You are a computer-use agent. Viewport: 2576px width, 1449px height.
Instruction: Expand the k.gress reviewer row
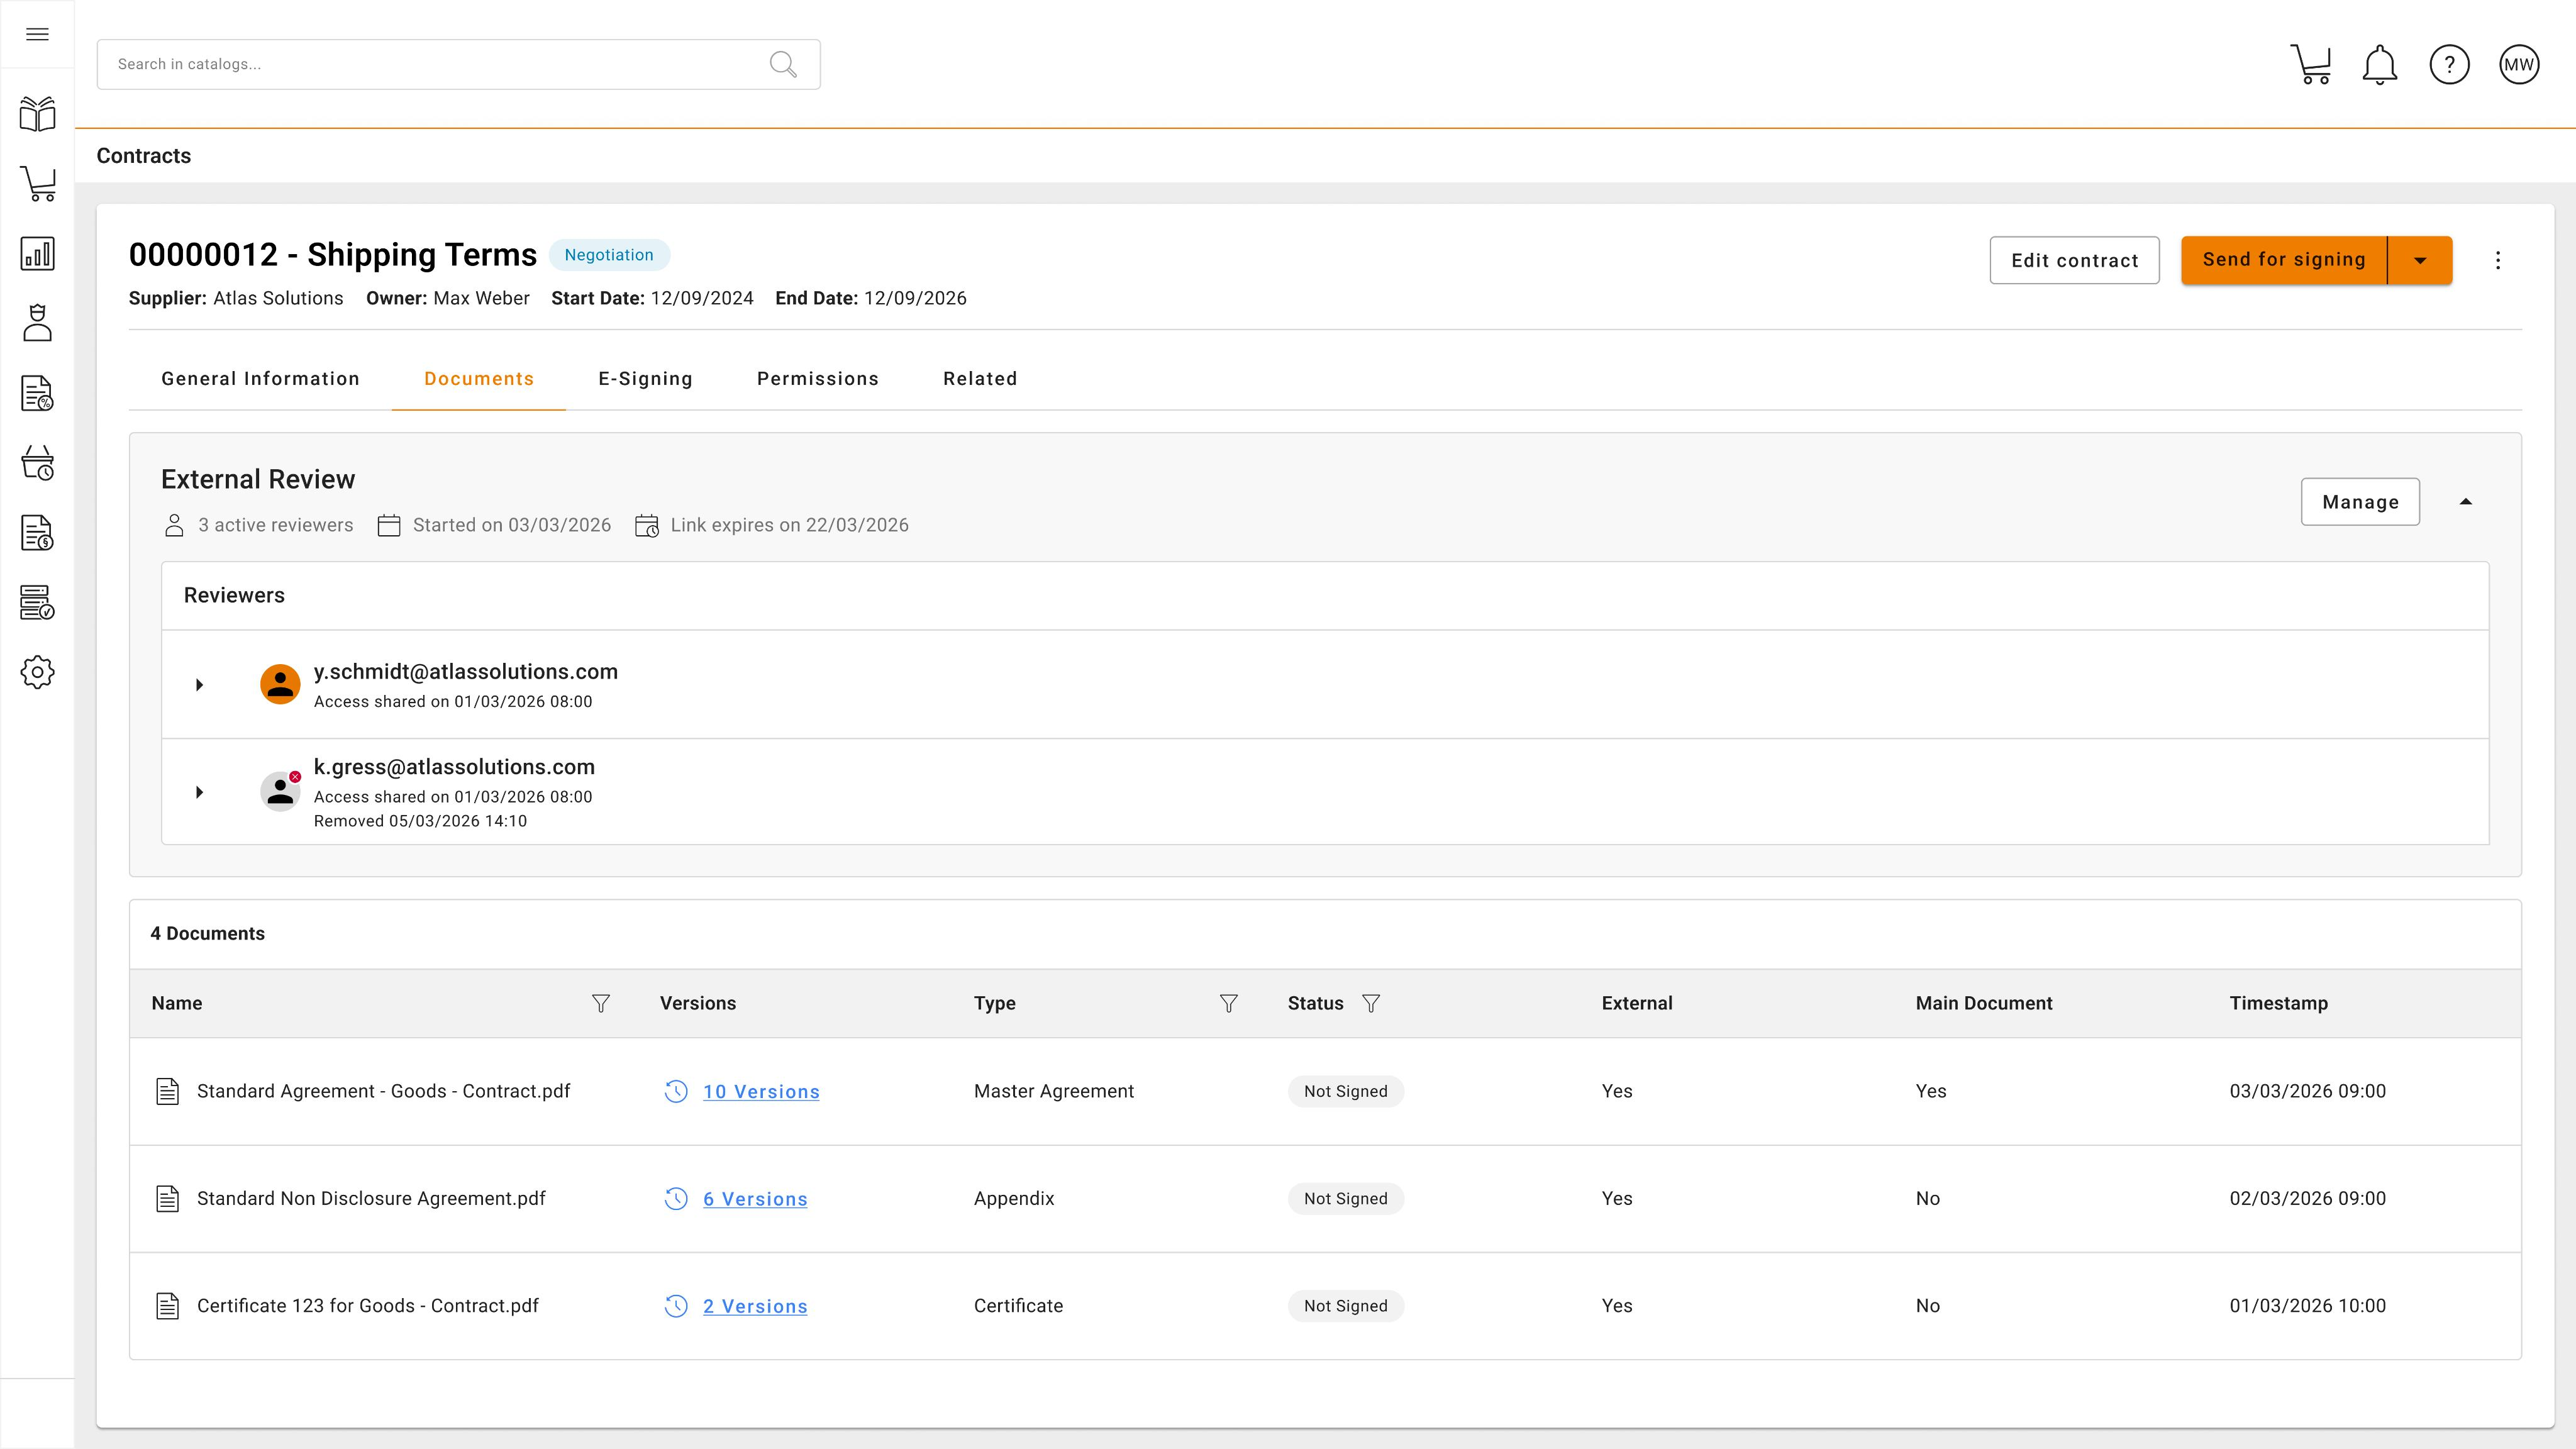pos(199,792)
